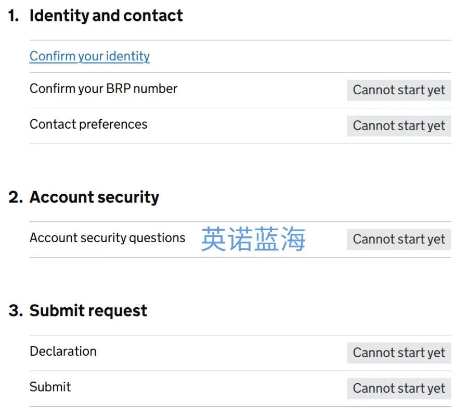Click Cannot start yet beside BRP number

[x=399, y=90]
